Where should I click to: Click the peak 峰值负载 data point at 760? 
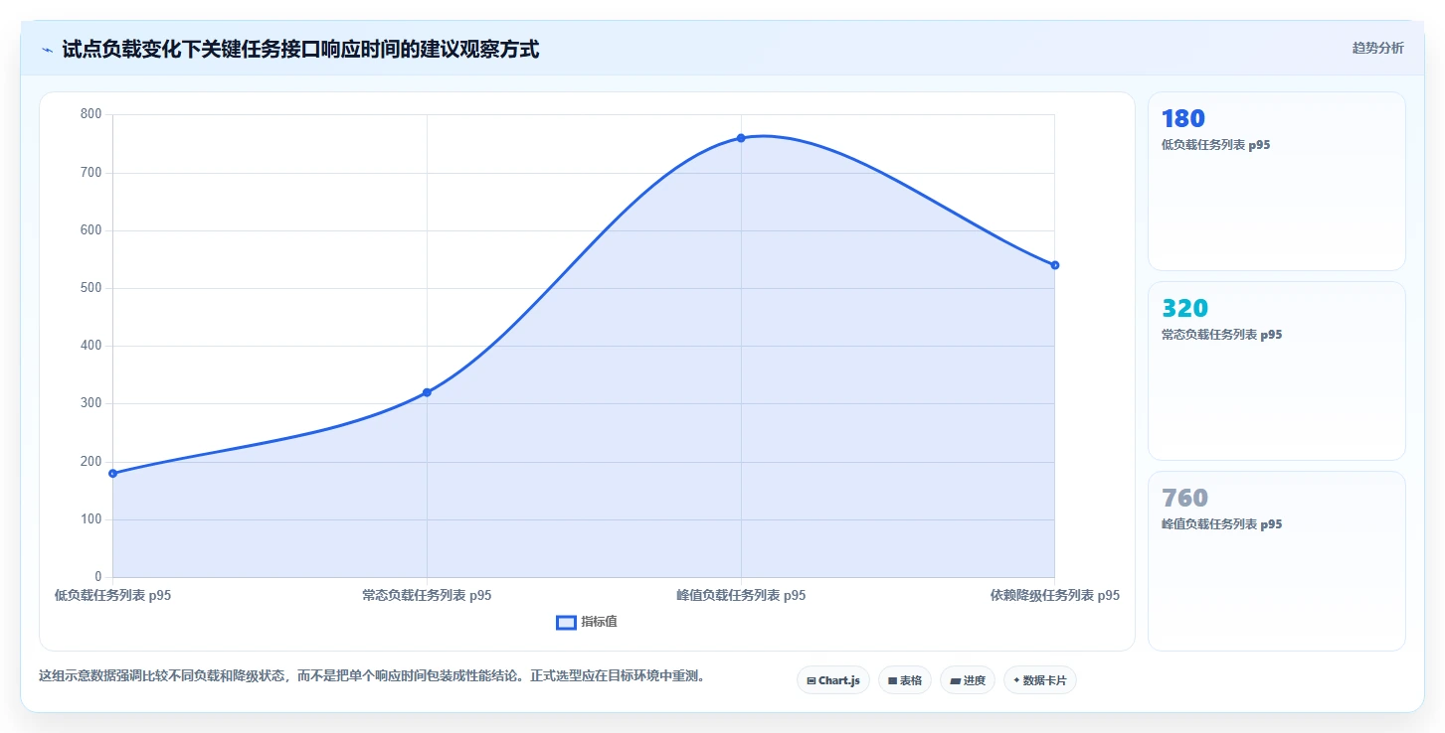point(741,138)
